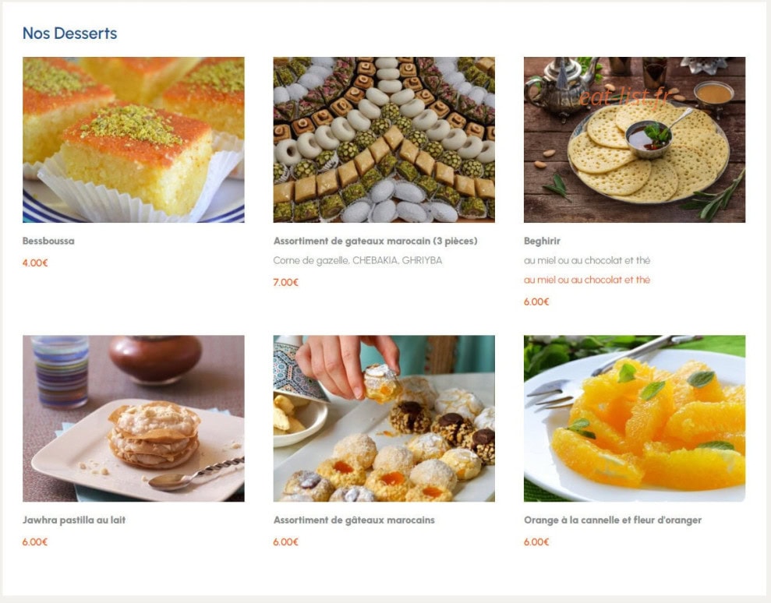Viewport: 771px width, 603px height.
Task: Select the orange 'au miel ou au chocolat' option text
Action: pos(586,280)
